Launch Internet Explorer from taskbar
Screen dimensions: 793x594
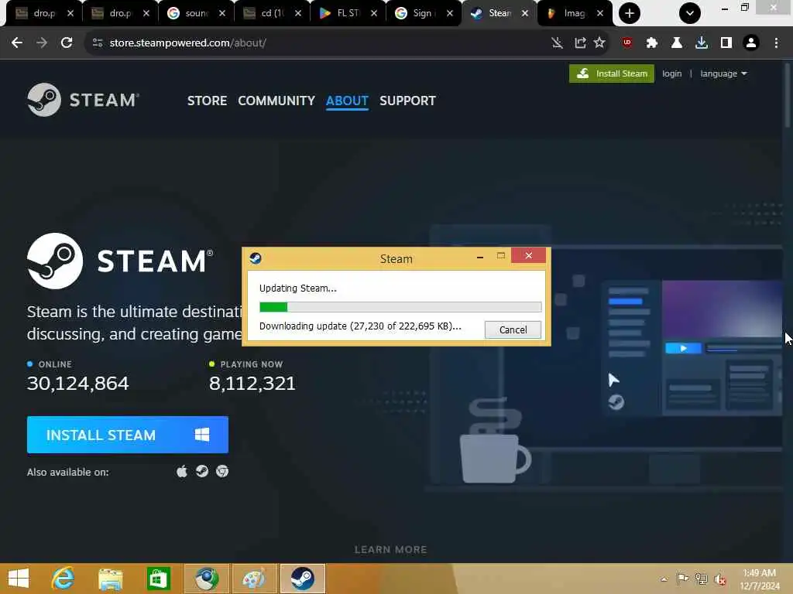point(63,579)
